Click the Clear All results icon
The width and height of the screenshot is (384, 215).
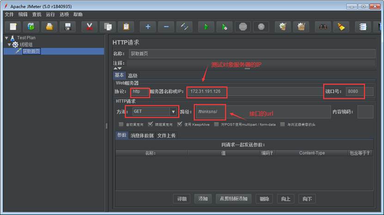301,27
